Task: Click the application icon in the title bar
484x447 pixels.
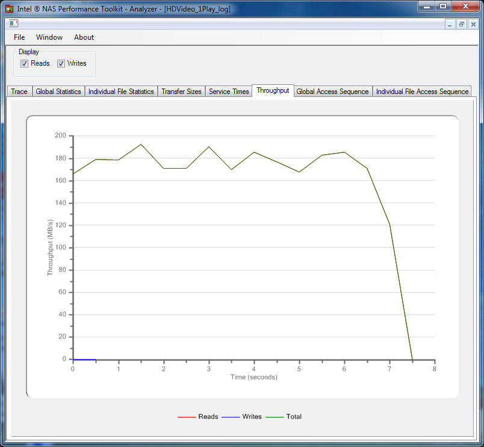Action: 9,8
